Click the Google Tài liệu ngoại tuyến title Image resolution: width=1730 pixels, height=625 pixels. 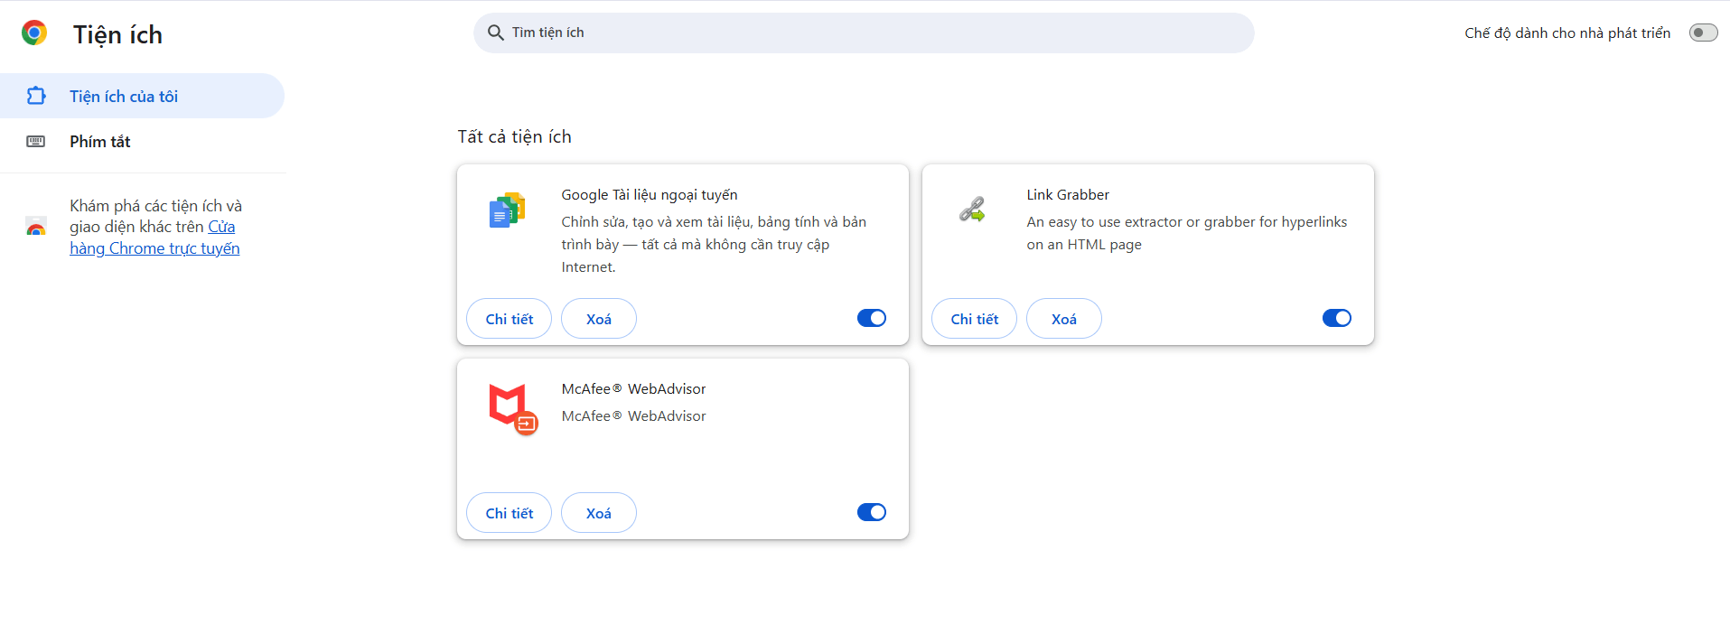(650, 195)
